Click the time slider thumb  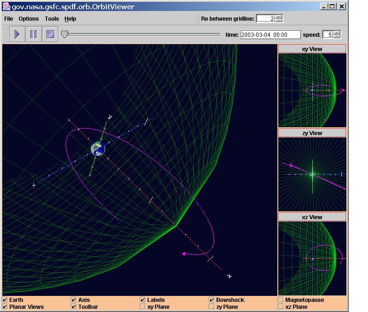tap(64, 34)
